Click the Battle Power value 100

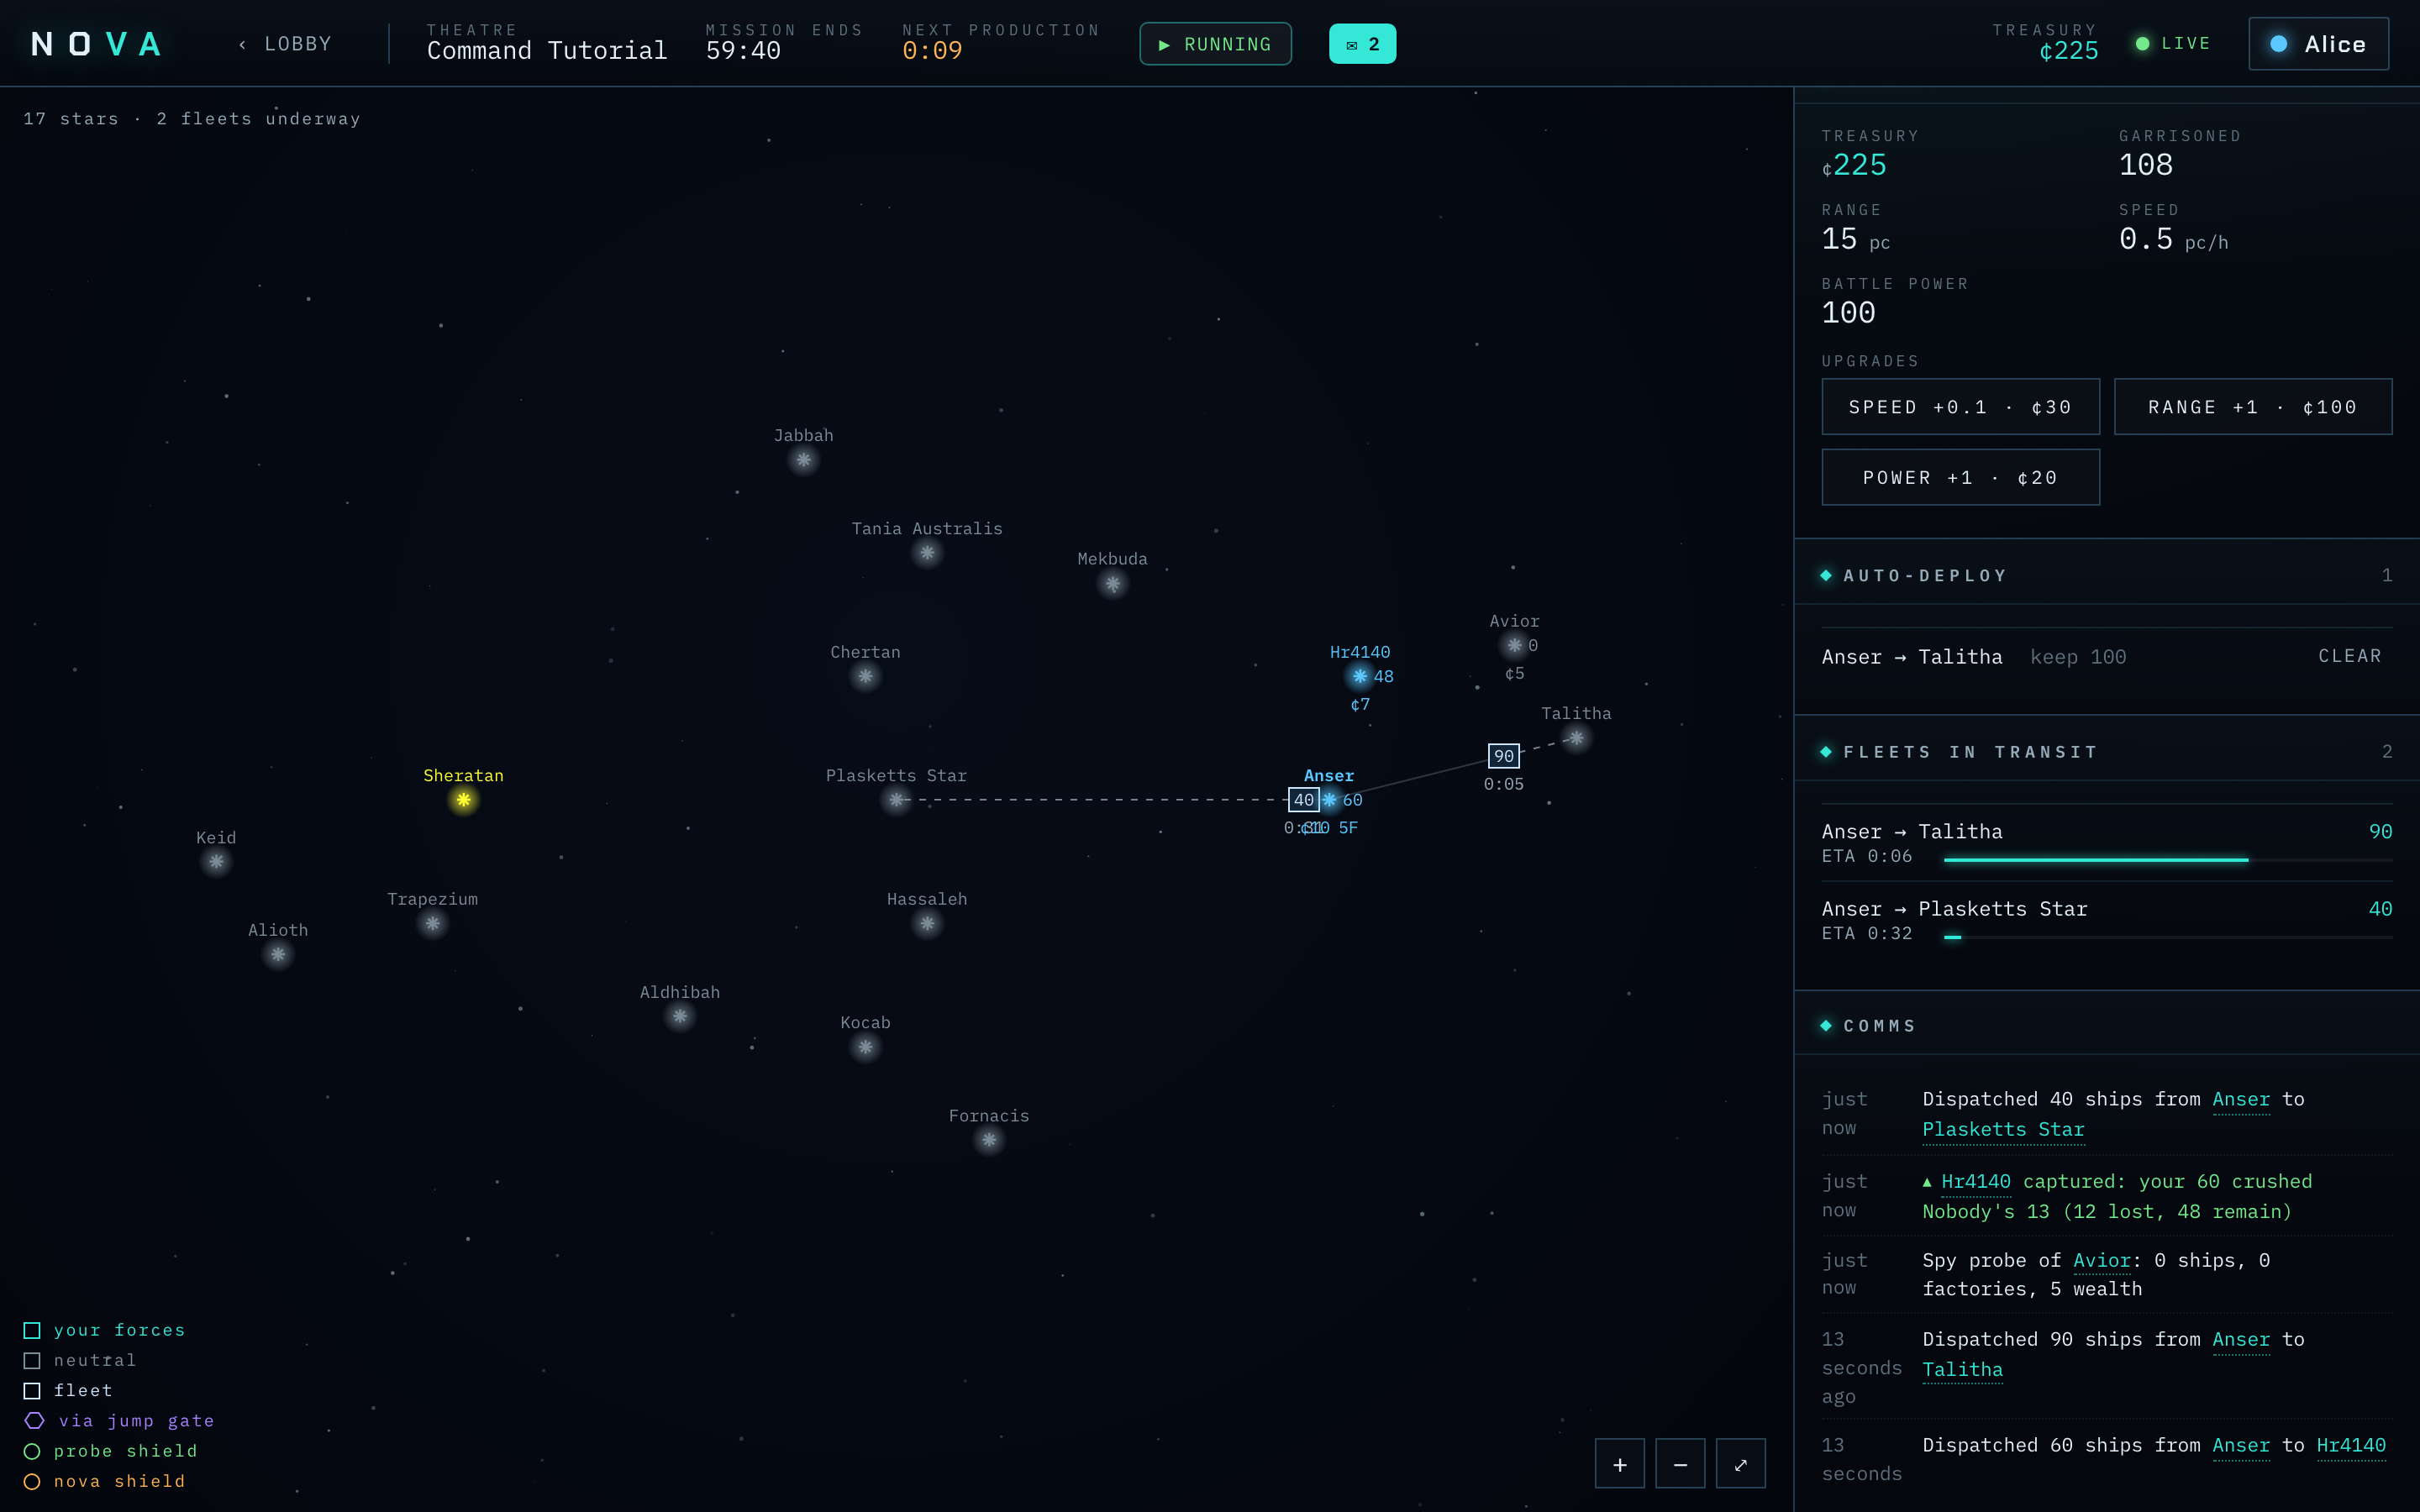point(1848,313)
